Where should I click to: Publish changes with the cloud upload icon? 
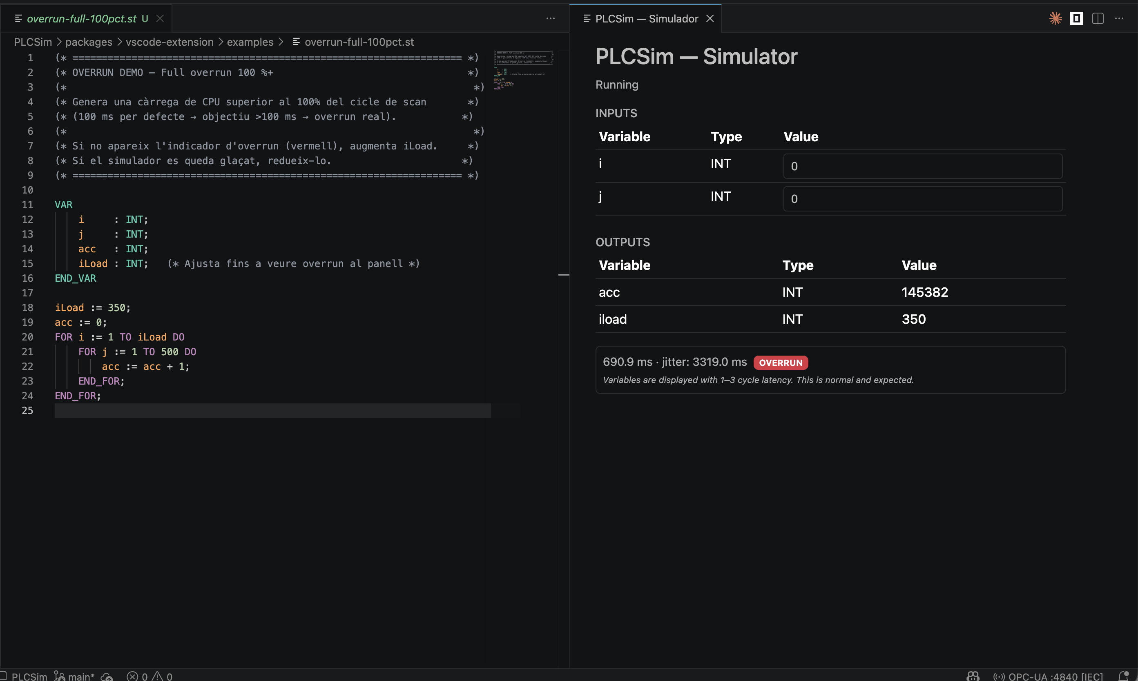click(107, 677)
